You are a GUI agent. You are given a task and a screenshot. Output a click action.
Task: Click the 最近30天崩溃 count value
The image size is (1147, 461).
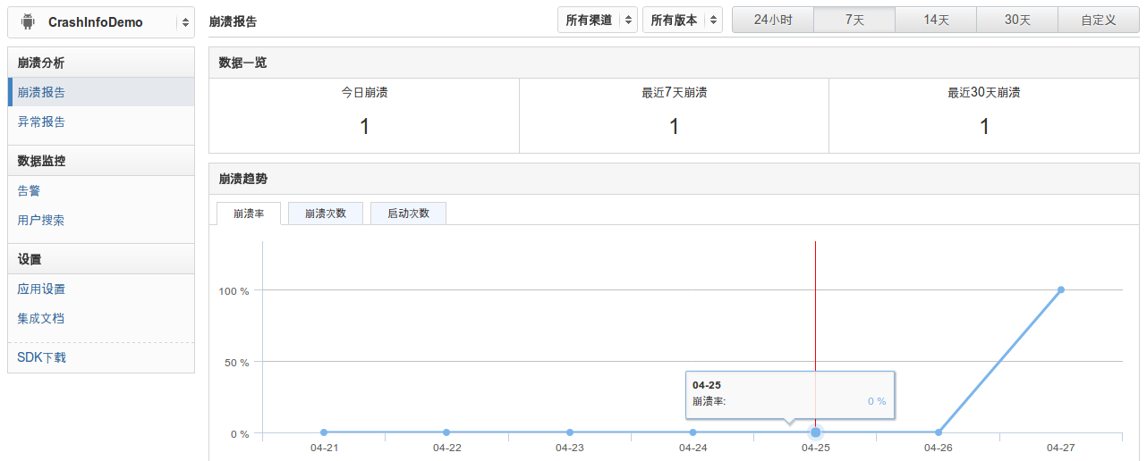tap(984, 127)
